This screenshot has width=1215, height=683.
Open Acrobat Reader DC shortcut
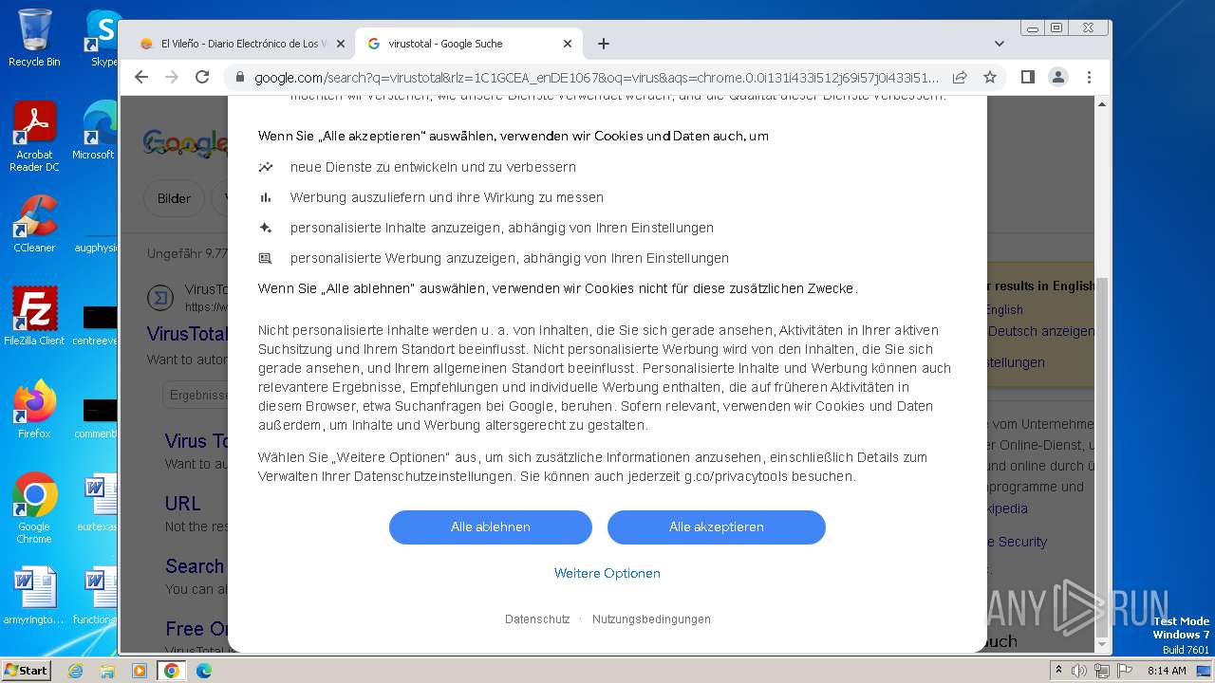tap(34, 137)
